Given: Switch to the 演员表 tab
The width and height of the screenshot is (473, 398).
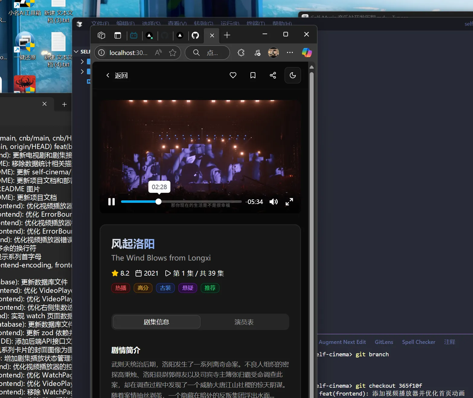Looking at the screenshot, I should click(244, 322).
